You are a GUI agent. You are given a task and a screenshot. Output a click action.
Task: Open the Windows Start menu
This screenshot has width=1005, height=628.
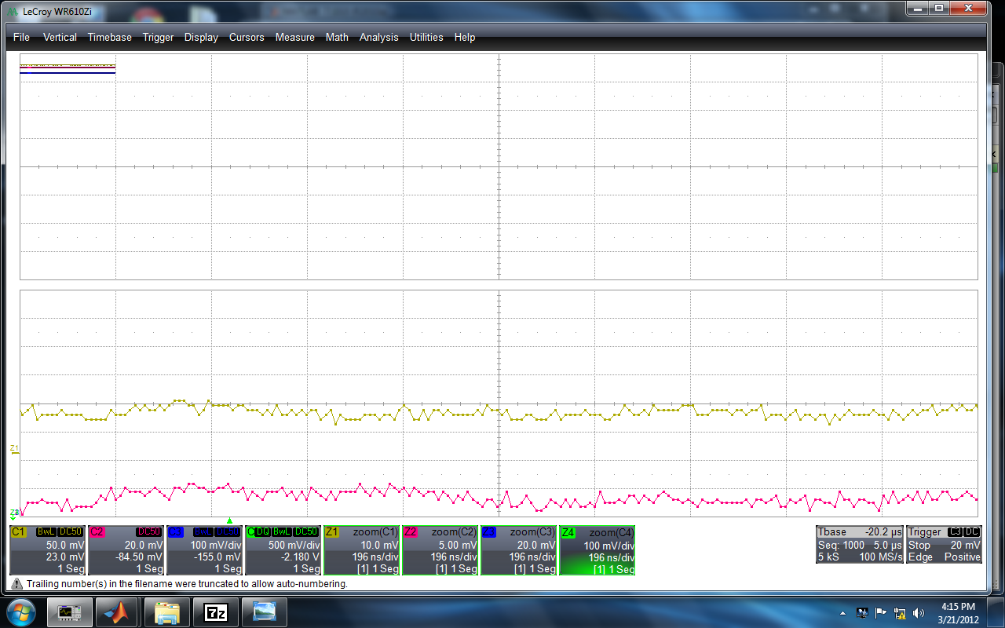[x=20, y=611]
